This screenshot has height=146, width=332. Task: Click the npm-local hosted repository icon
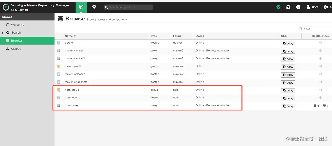59,98
